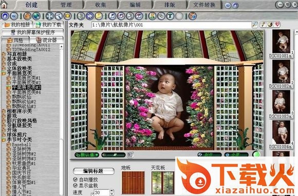Viewport: 298px width, 196px height.
Task: Select style 平面展览类#4
Action: pyautogui.click(x=26, y=92)
